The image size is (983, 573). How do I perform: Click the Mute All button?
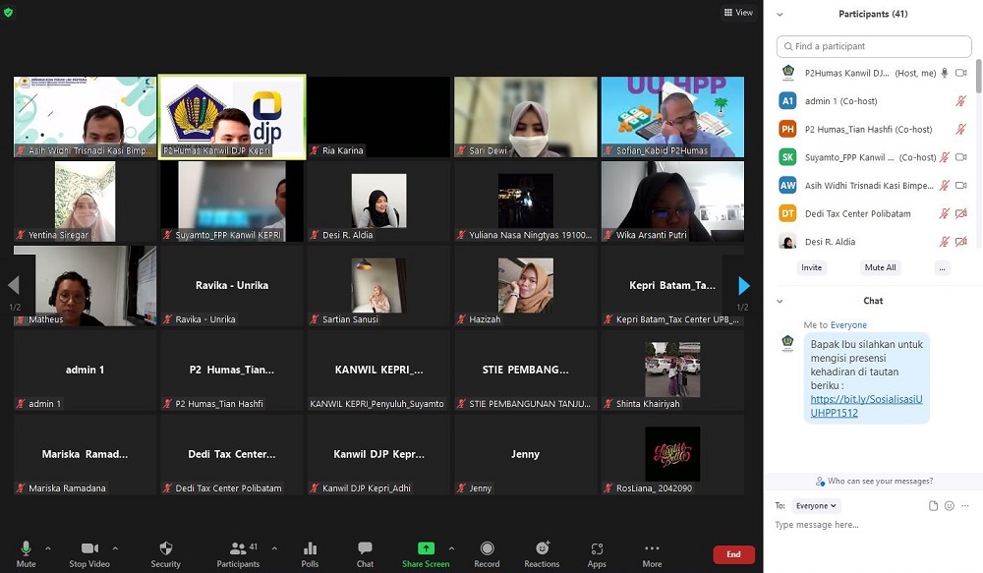click(880, 267)
